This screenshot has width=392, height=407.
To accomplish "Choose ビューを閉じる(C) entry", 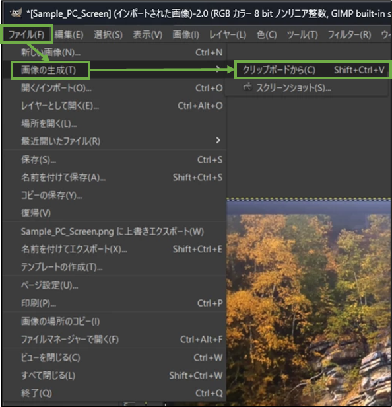I will (x=114, y=357).
